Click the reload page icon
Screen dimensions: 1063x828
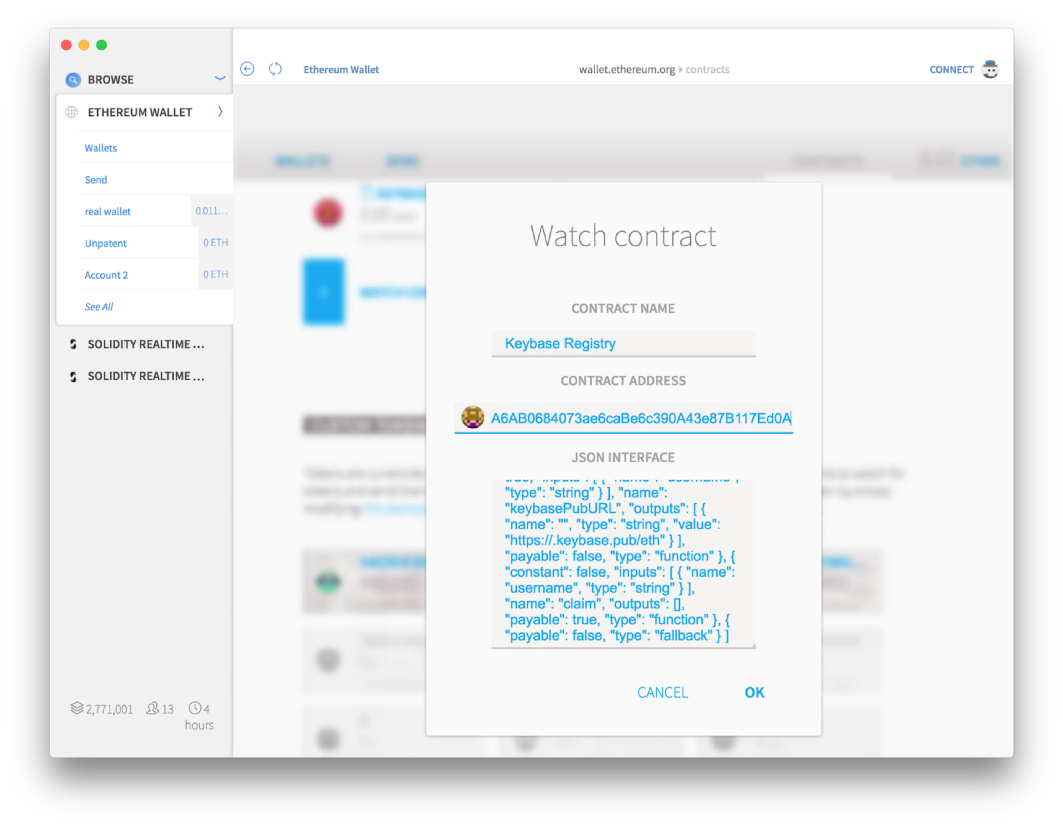[x=275, y=69]
